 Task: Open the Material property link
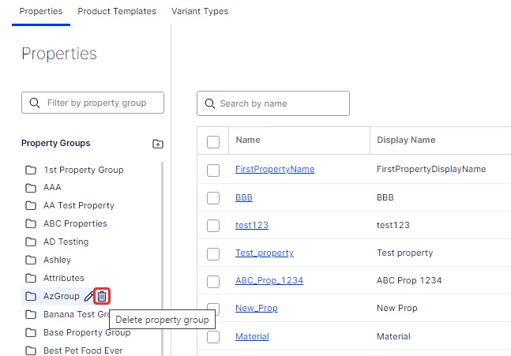[x=252, y=336]
